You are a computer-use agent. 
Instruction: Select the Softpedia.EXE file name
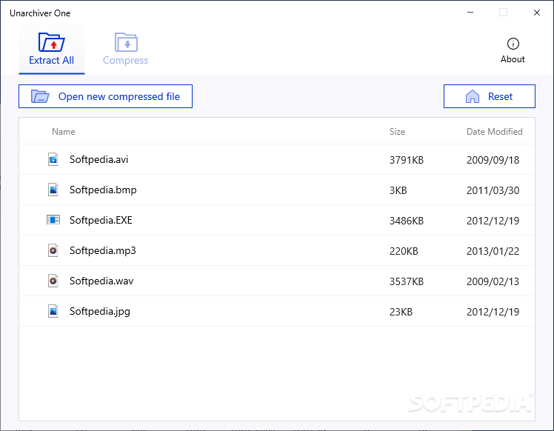101,221
